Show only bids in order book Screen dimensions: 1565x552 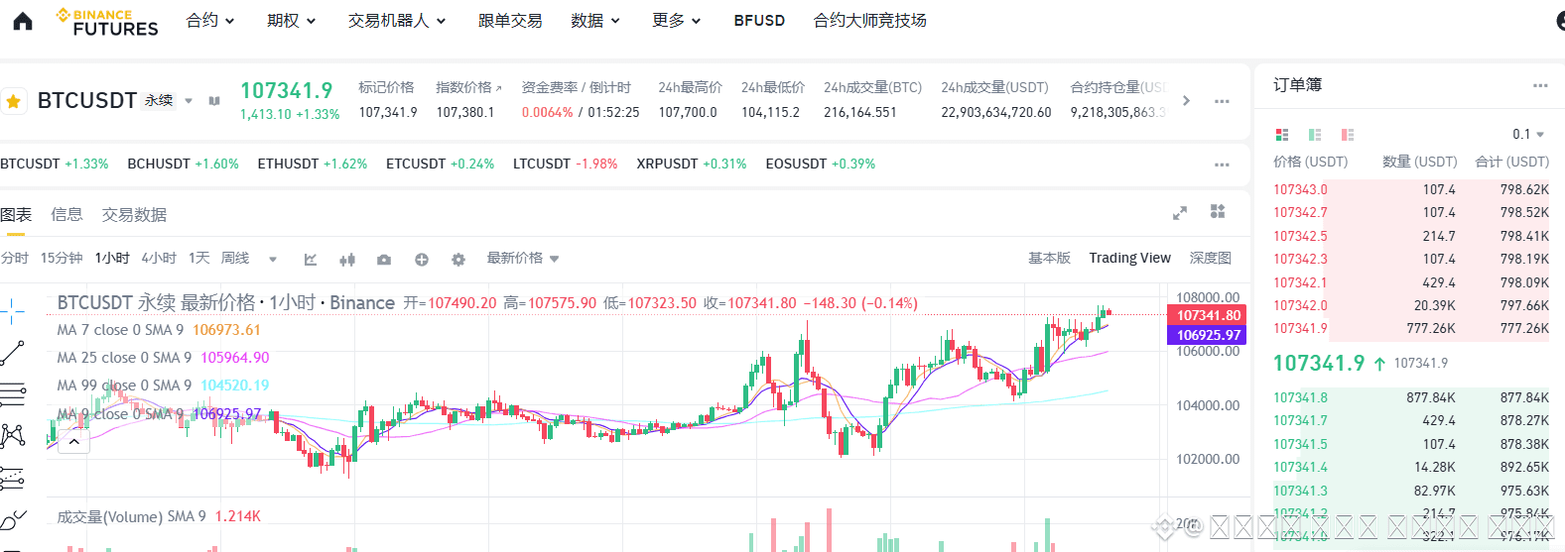point(1315,134)
